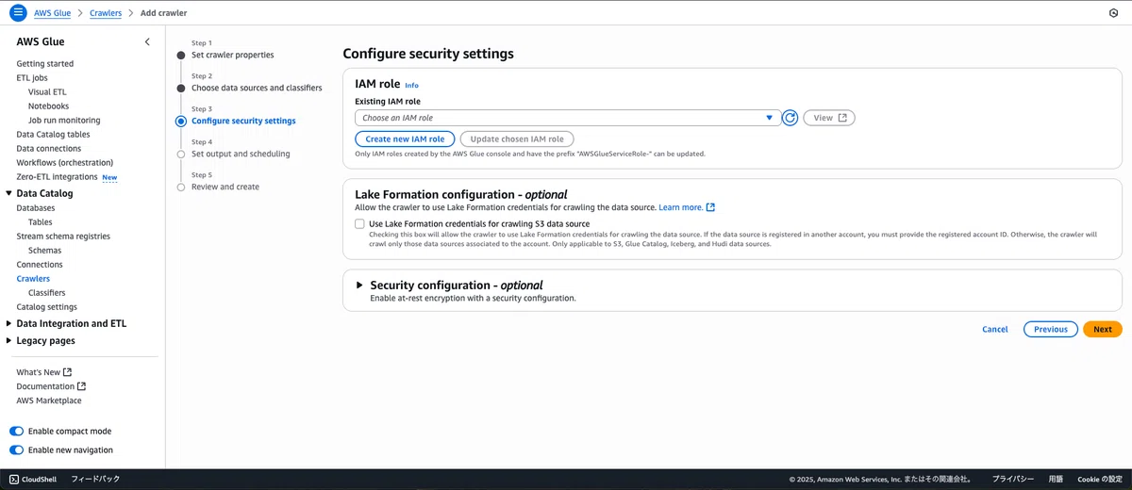Open Classifiers in sidebar
Screen dimensions: 1132x490
point(46,293)
